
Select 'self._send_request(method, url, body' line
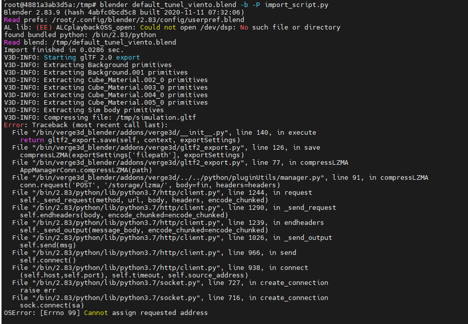click(x=144, y=200)
